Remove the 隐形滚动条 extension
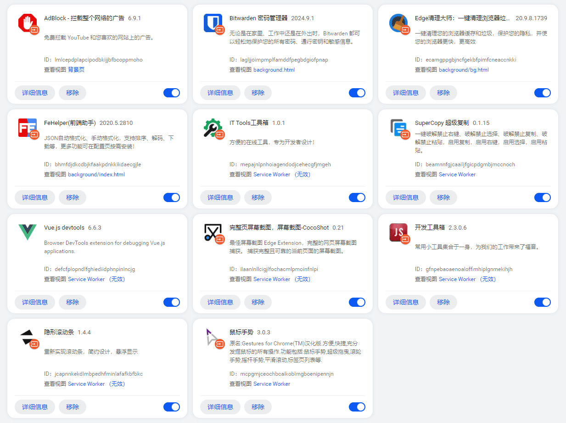The height and width of the screenshot is (423, 566). coord(73,407)
